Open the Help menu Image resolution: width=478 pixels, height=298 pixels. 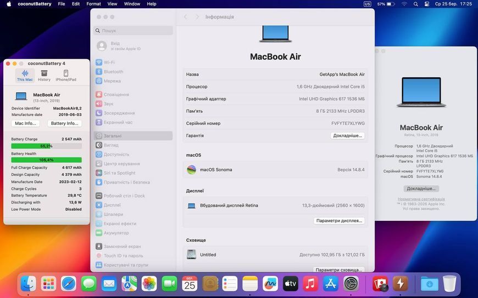[x=152, y=4]
